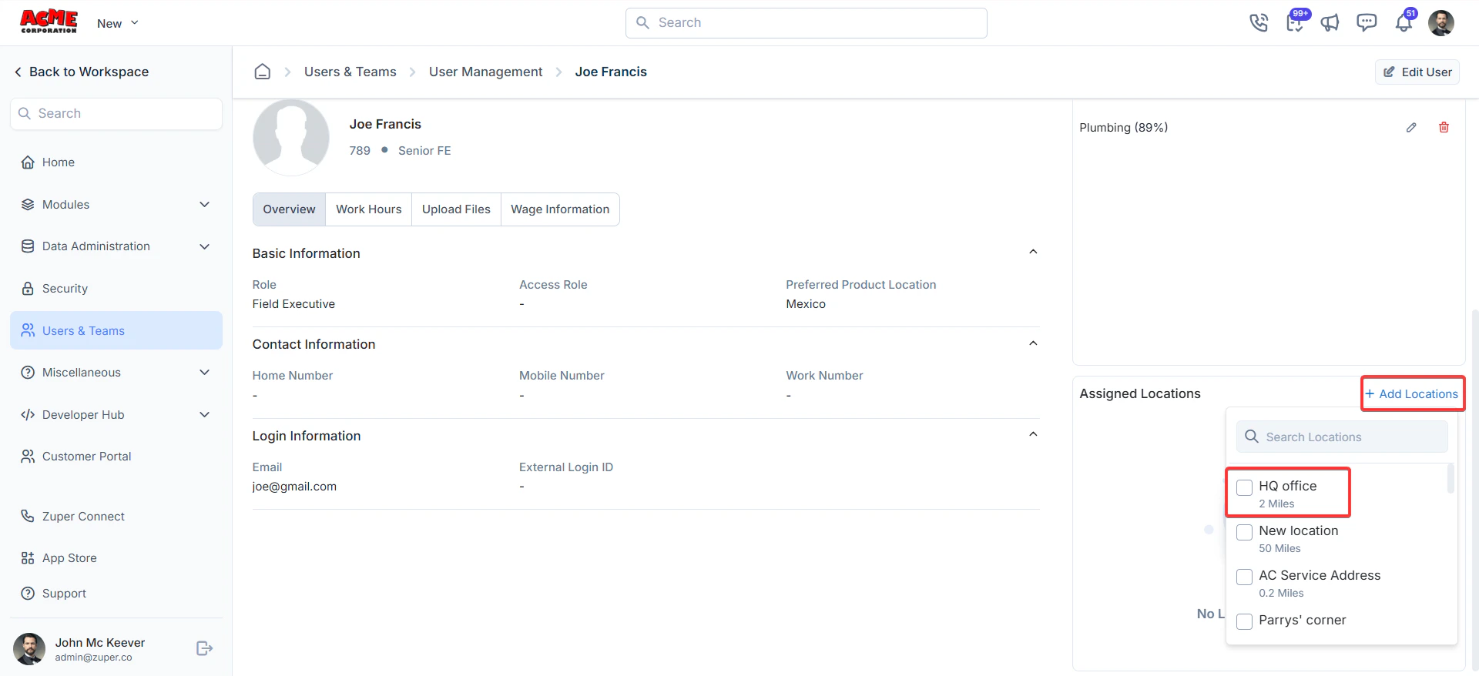Click the Search Locations field
Screen dimensions: 1479x676
coord(1342,437)
